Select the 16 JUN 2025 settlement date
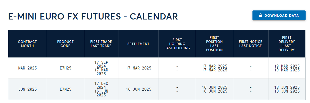Viewport: 310px width, 103px height. pos(138,89)
